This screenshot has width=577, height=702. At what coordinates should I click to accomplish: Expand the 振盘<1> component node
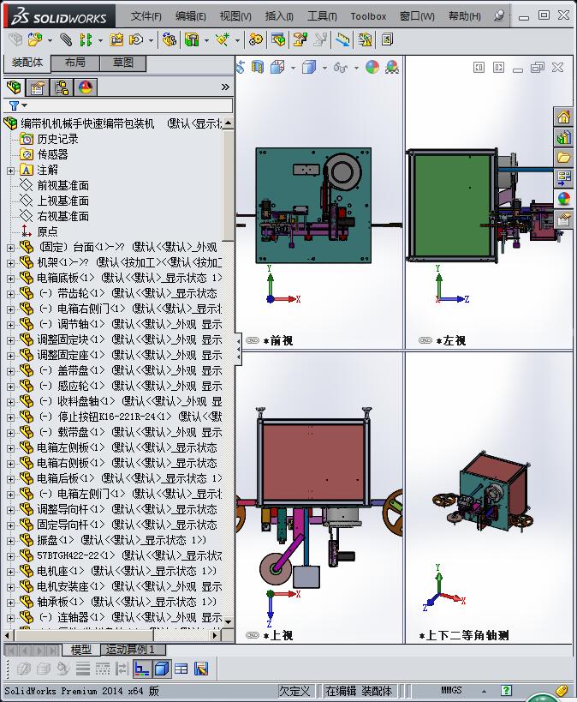point(11,541)
